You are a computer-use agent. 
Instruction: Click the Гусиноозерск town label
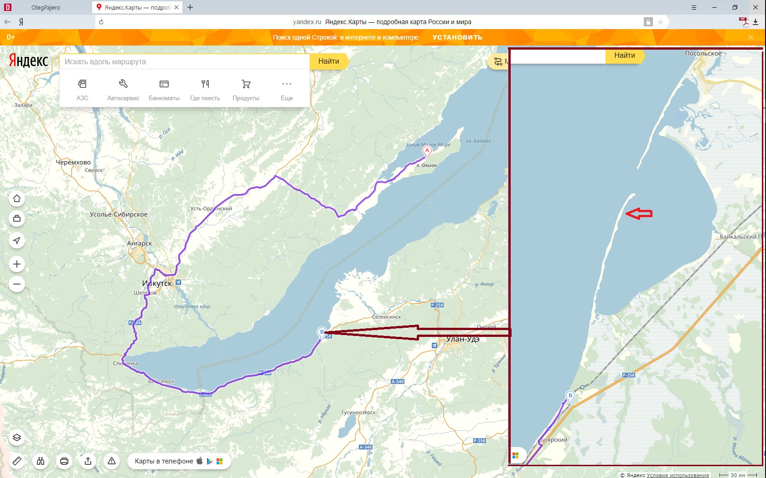pos(358,412)
